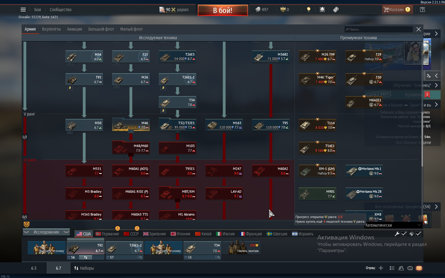
Task: Open the help question mark icon
Action: click(x=422, y=10)
